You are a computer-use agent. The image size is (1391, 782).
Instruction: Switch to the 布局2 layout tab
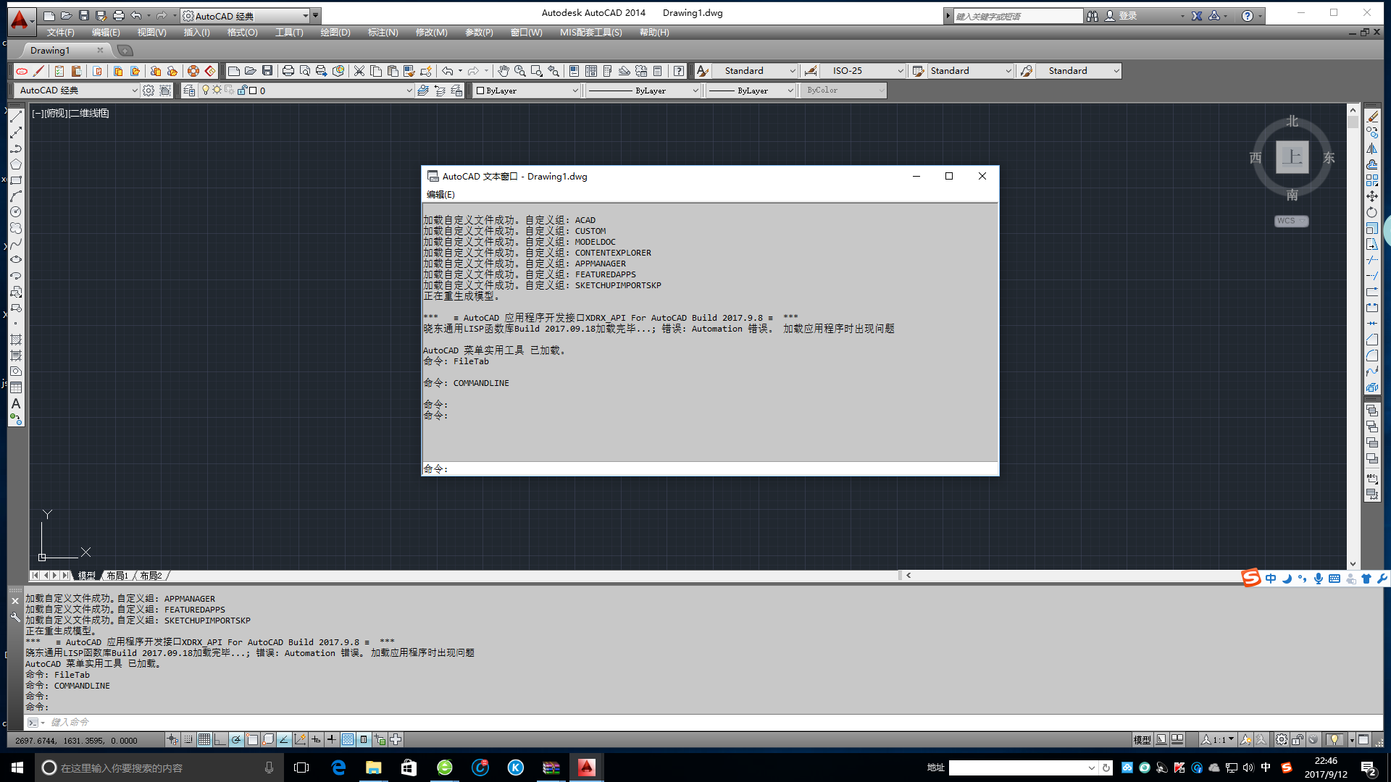[151, 576]
